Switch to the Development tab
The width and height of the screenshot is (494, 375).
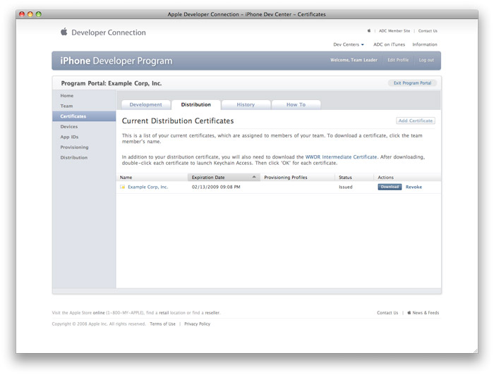point(145,105)
